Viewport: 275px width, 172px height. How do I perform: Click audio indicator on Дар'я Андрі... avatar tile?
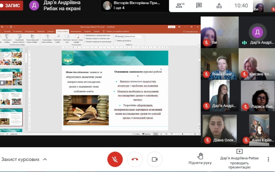(244, 43)
